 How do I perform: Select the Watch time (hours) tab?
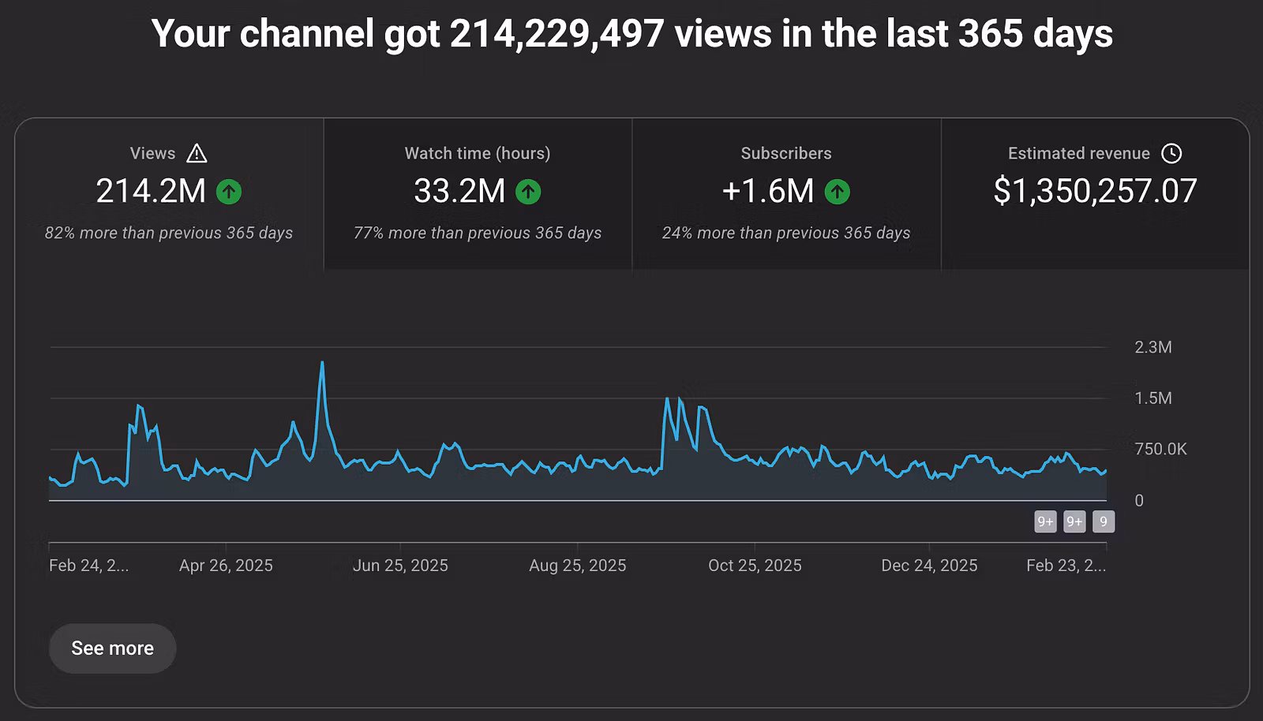(x=478, y=194)
